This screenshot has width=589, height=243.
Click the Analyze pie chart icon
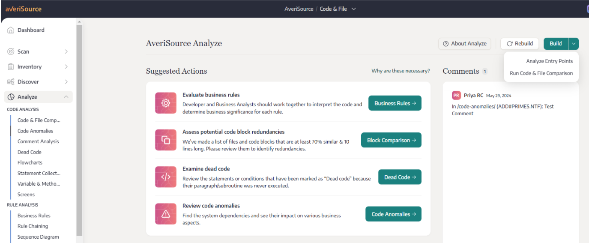tap(11, 97)
